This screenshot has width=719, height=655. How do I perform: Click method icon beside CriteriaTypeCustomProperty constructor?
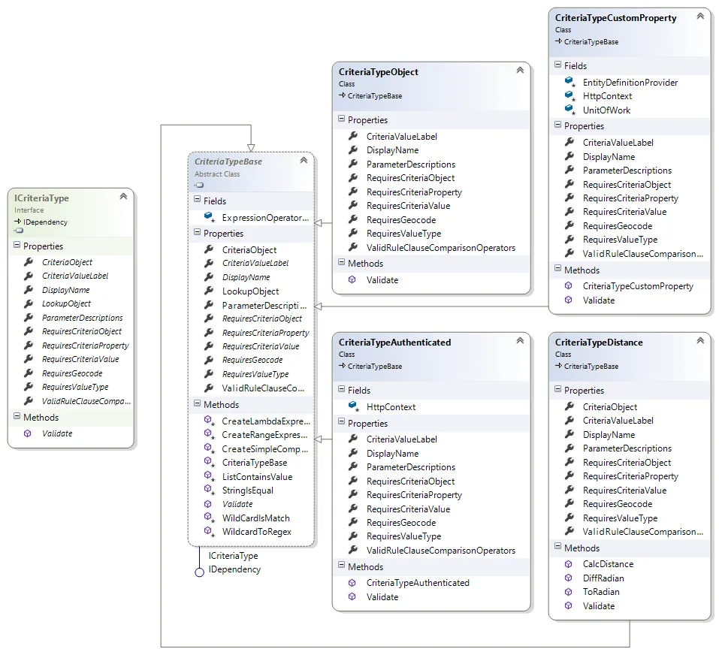pos(568,285)
